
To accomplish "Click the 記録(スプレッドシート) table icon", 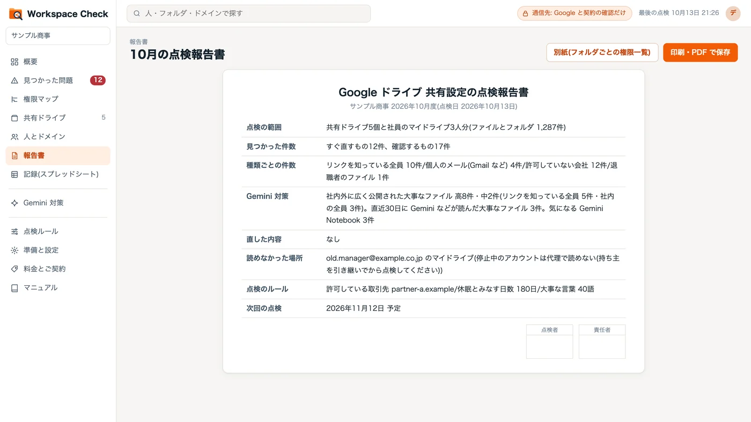I will (x=14, y=174).
